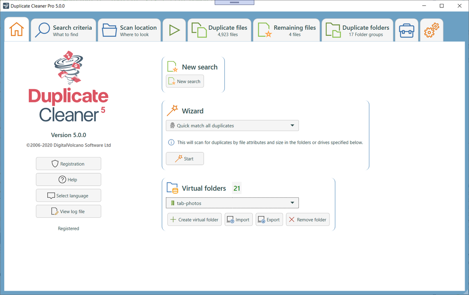The width and height of the screenshot is (469, 295).
Task: Expand the Quick match all duplicates dropdown
Action: (x=232, y=125)
